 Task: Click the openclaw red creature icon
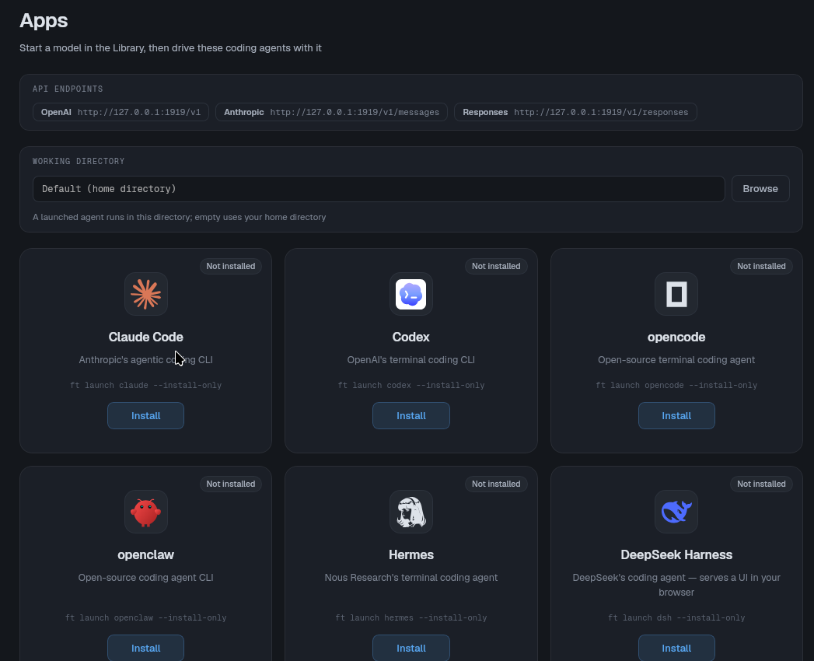tap(146, 512)
